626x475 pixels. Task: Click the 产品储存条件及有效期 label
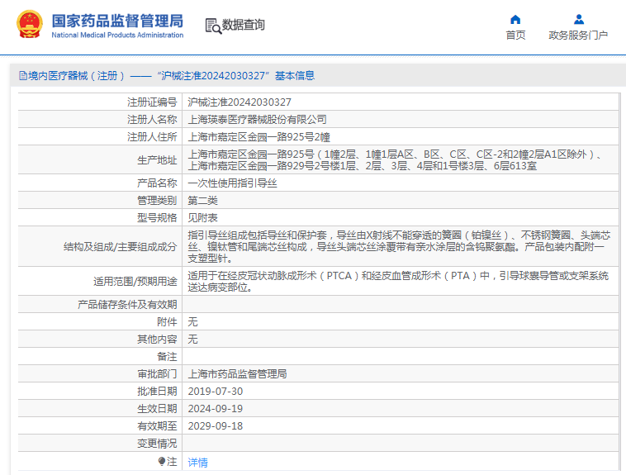(127, 305)
